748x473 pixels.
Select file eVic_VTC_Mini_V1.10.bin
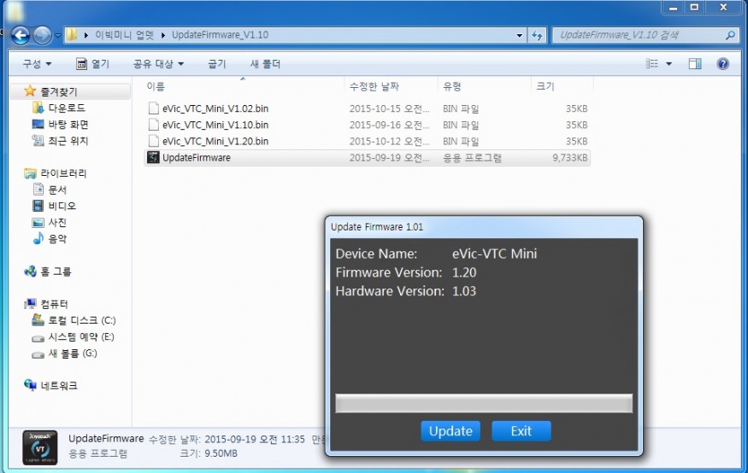tap(215, 125)
